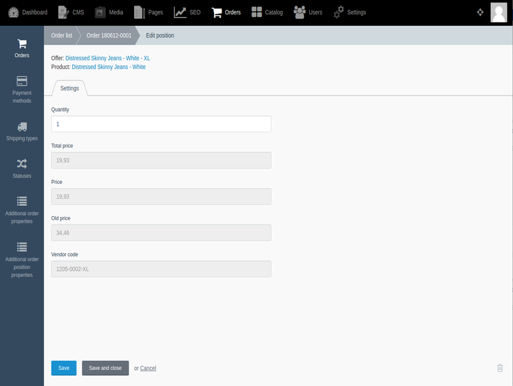Click the Vendor code label
The width and height of the screenshot is (513, 386).
tap(64, 254)
